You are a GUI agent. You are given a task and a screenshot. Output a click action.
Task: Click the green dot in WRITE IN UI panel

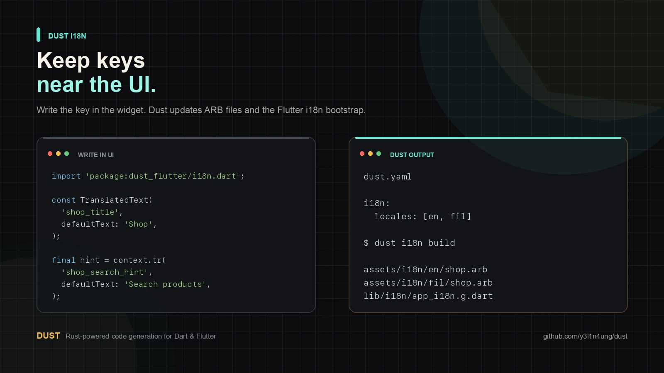pos(67,154)
